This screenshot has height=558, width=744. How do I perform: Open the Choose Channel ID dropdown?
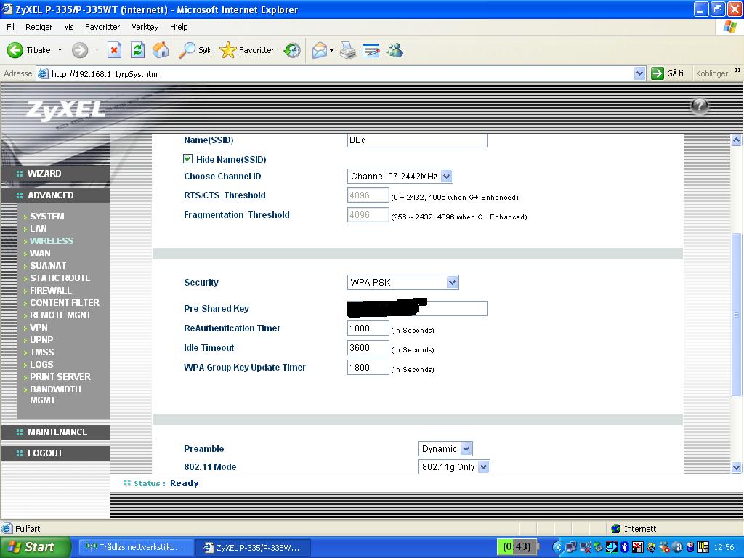point(400,176)
